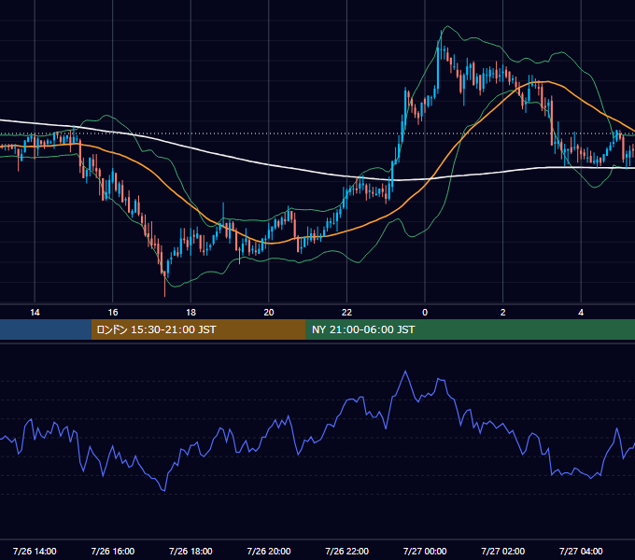Image resolution: width=635 pixels, height=560 pixels.
Task: Click the 7/27 02:00 date label
Action: coord(503,551)
